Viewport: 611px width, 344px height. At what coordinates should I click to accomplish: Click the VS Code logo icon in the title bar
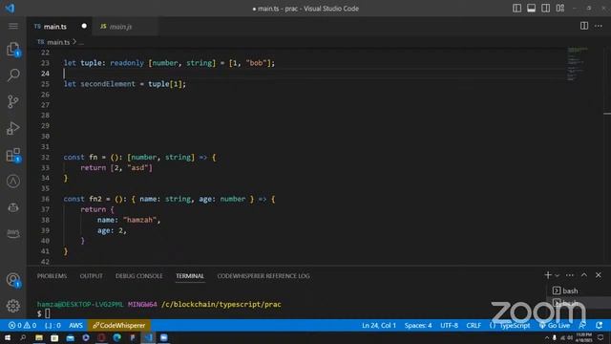pos(11,9)
